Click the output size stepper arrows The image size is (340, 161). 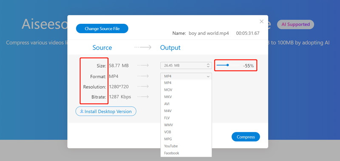pos(208,65)
